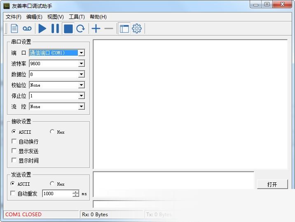Decrease the resend interval with down arrow
The width and height of the screenshot is (295, 222).
point(76,195)
